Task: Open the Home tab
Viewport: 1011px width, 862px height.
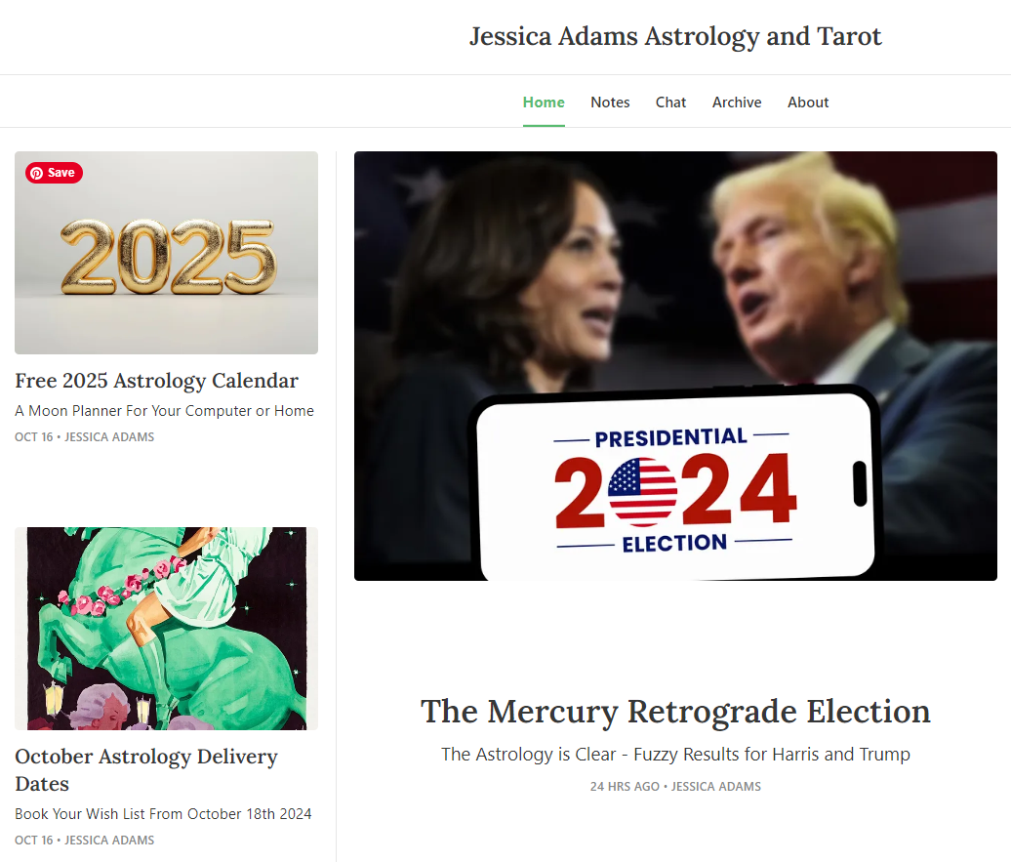Action: (544, 102)
